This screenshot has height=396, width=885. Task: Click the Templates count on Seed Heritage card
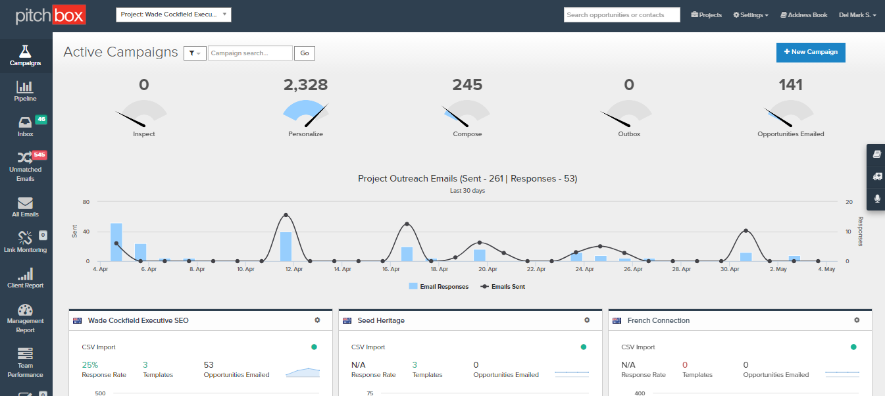[x=415, y=365]
